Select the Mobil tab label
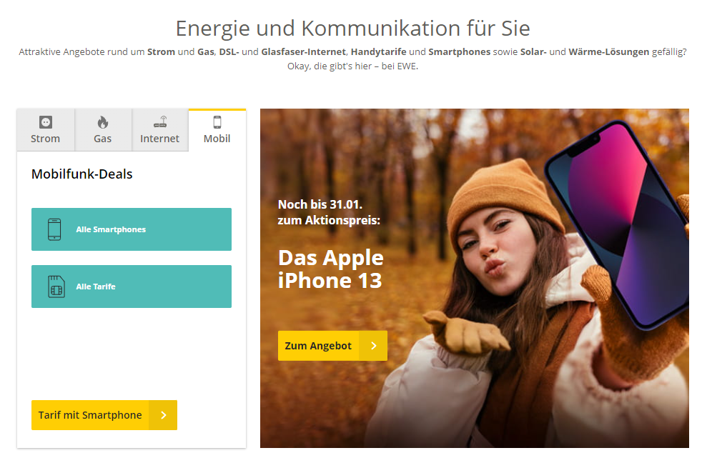Image resolution: width=717 pixels, height=473 pixels. (217, 139)
